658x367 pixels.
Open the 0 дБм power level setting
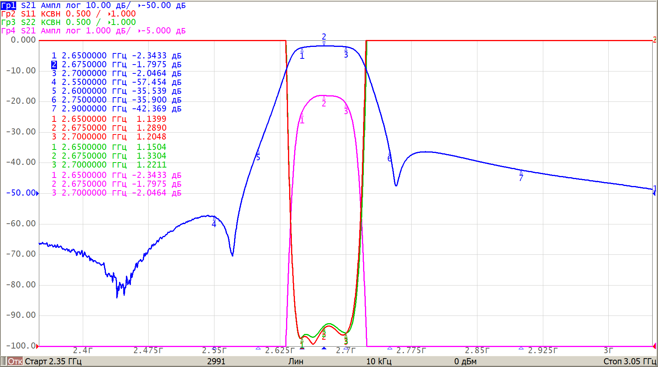click(465, 361)
